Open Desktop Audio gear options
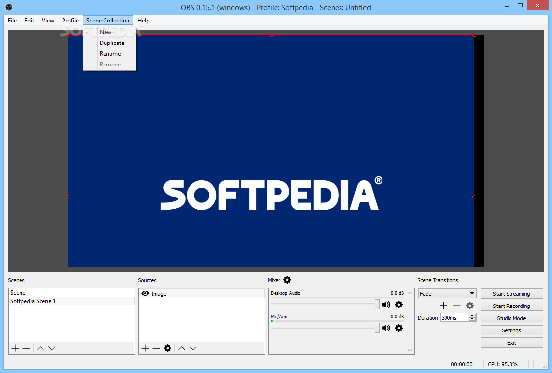Viewport: 552px width, 373px height. (x=399, y=304)
